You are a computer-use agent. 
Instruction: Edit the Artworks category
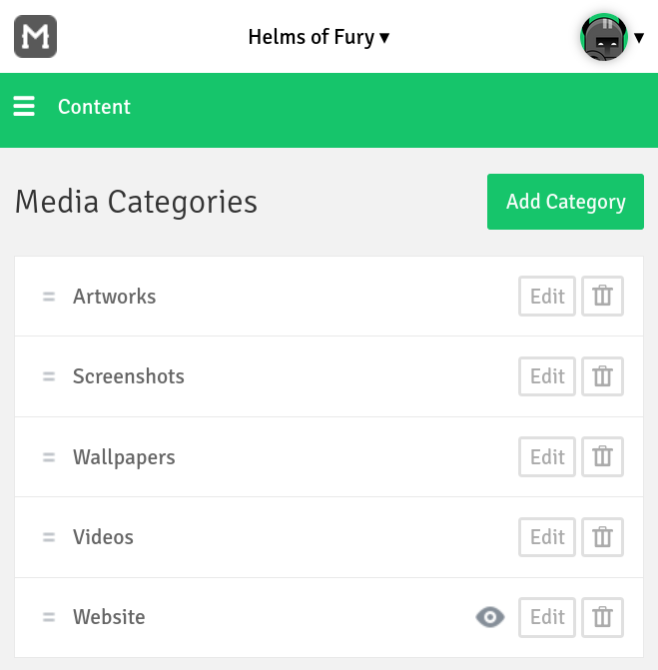coord(547,297)
